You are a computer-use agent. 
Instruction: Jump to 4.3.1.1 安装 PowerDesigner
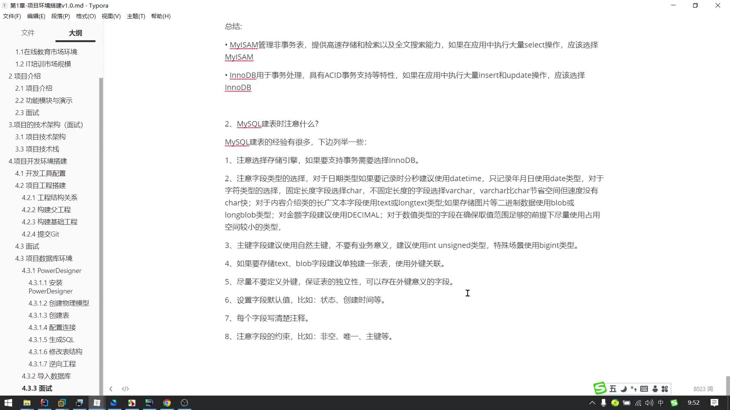(x=51, y=287)
